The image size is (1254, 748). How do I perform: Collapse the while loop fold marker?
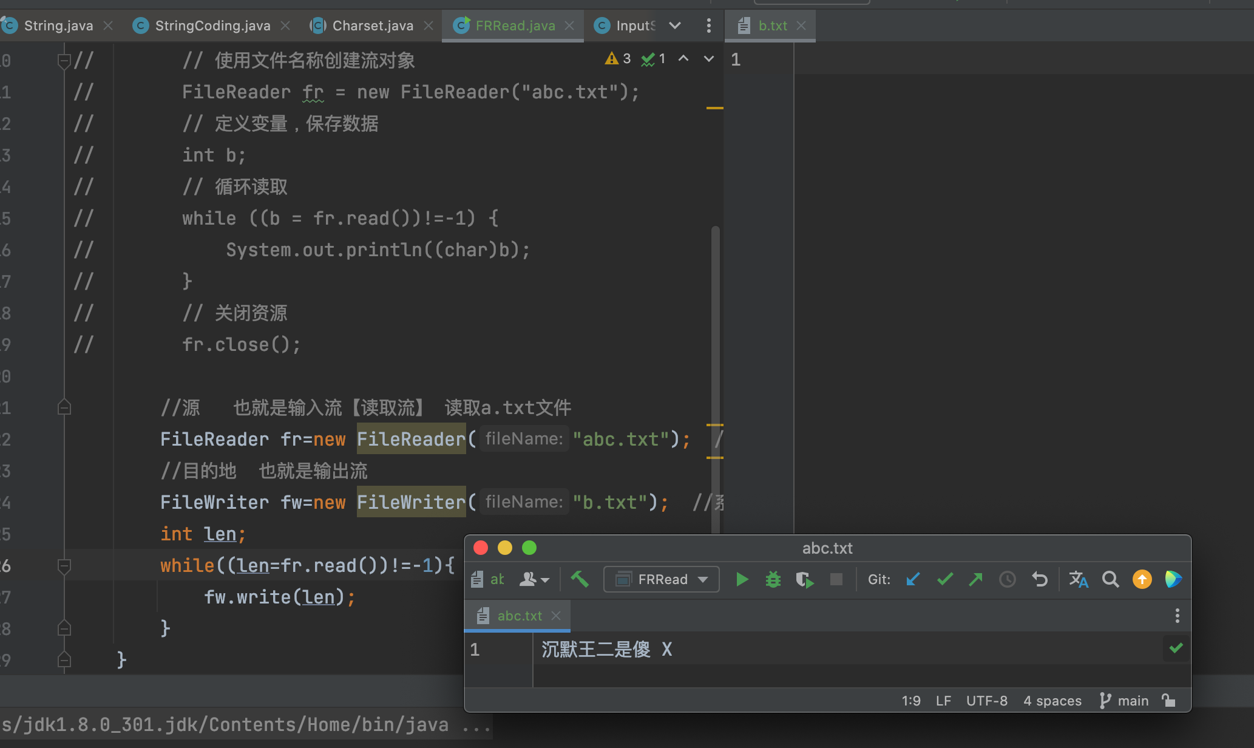pos(64,566)
